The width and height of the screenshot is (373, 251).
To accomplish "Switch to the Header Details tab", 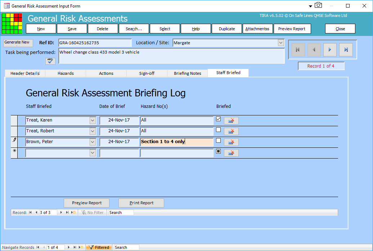I will coord(25,73).
